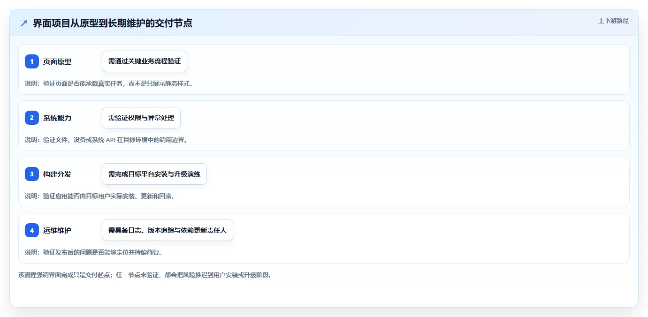Click the note about 安装、更新和回滚
Viewport: 648px width, 317px height.
point(100,196)
